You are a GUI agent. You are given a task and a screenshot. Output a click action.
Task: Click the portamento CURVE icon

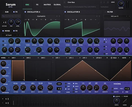point(125,101)
